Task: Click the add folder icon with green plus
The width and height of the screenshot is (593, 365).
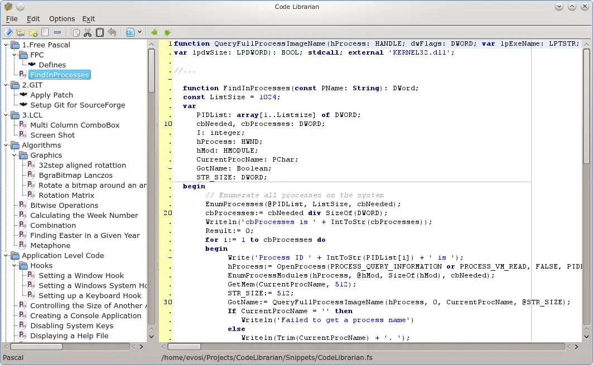Action: (33, 32)
